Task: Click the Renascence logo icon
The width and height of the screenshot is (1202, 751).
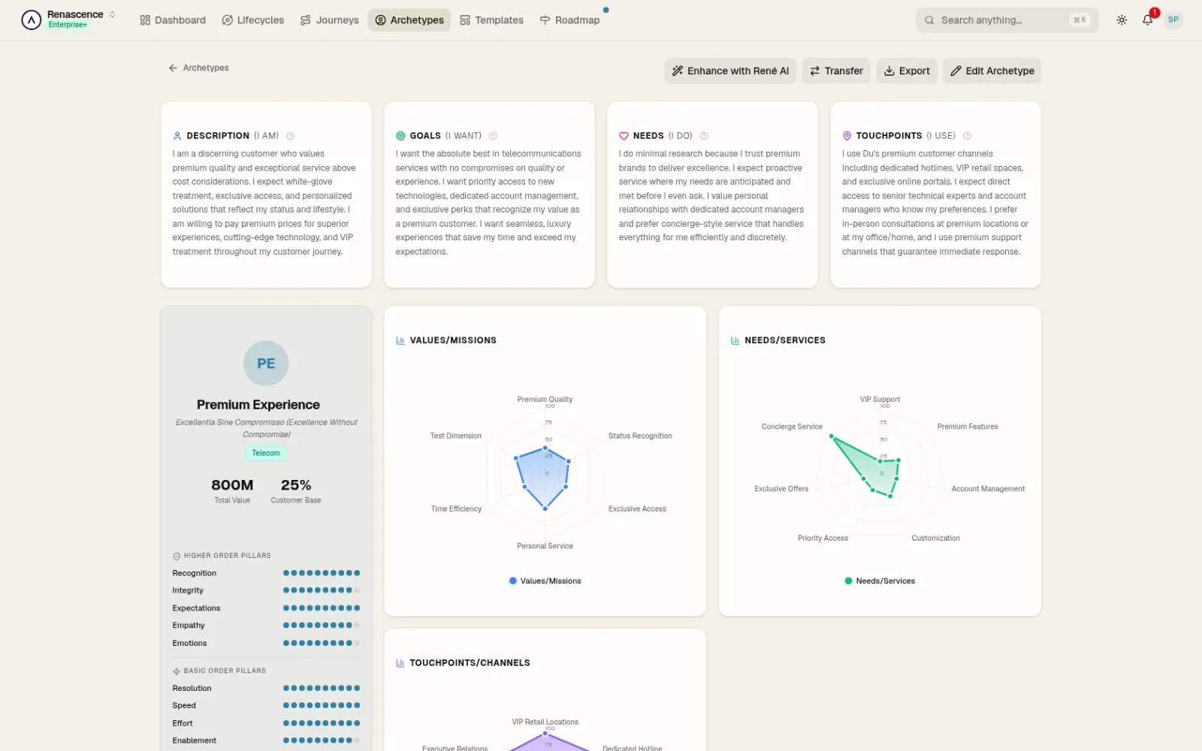Action: pyautogui.click(x=31, y=20)
